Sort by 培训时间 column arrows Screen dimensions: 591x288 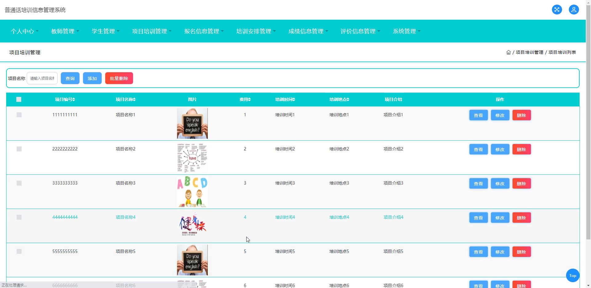point(294,99)
